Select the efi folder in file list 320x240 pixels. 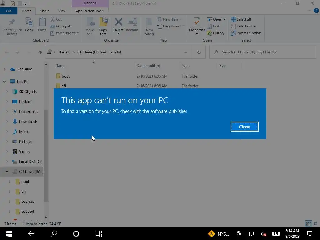pyautogui.click(x=64, y=86)
